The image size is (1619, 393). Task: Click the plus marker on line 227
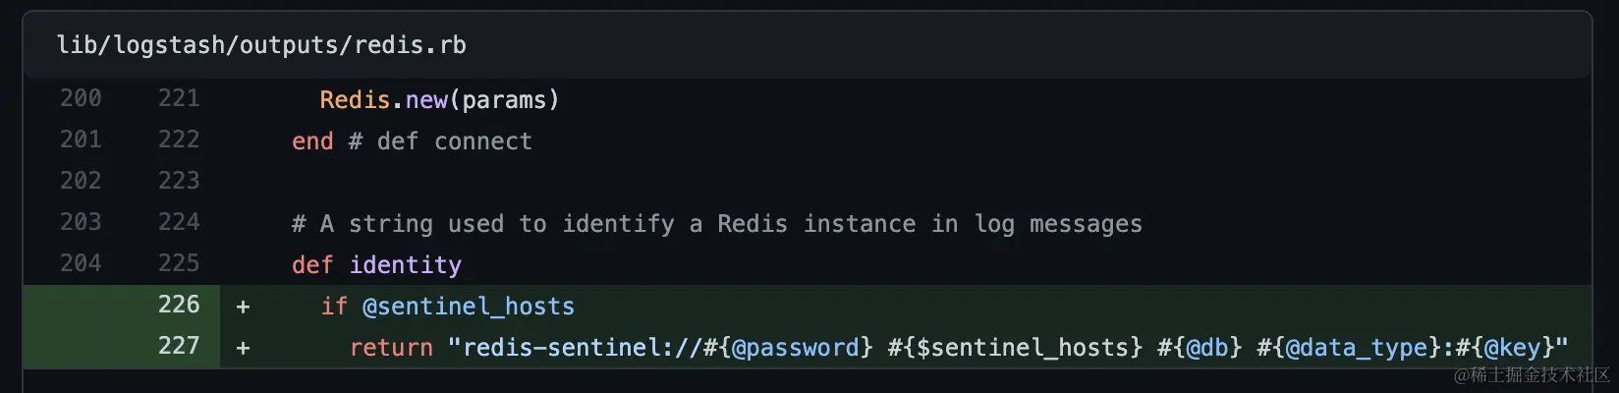pyautogui.click(x=243, y=348)
